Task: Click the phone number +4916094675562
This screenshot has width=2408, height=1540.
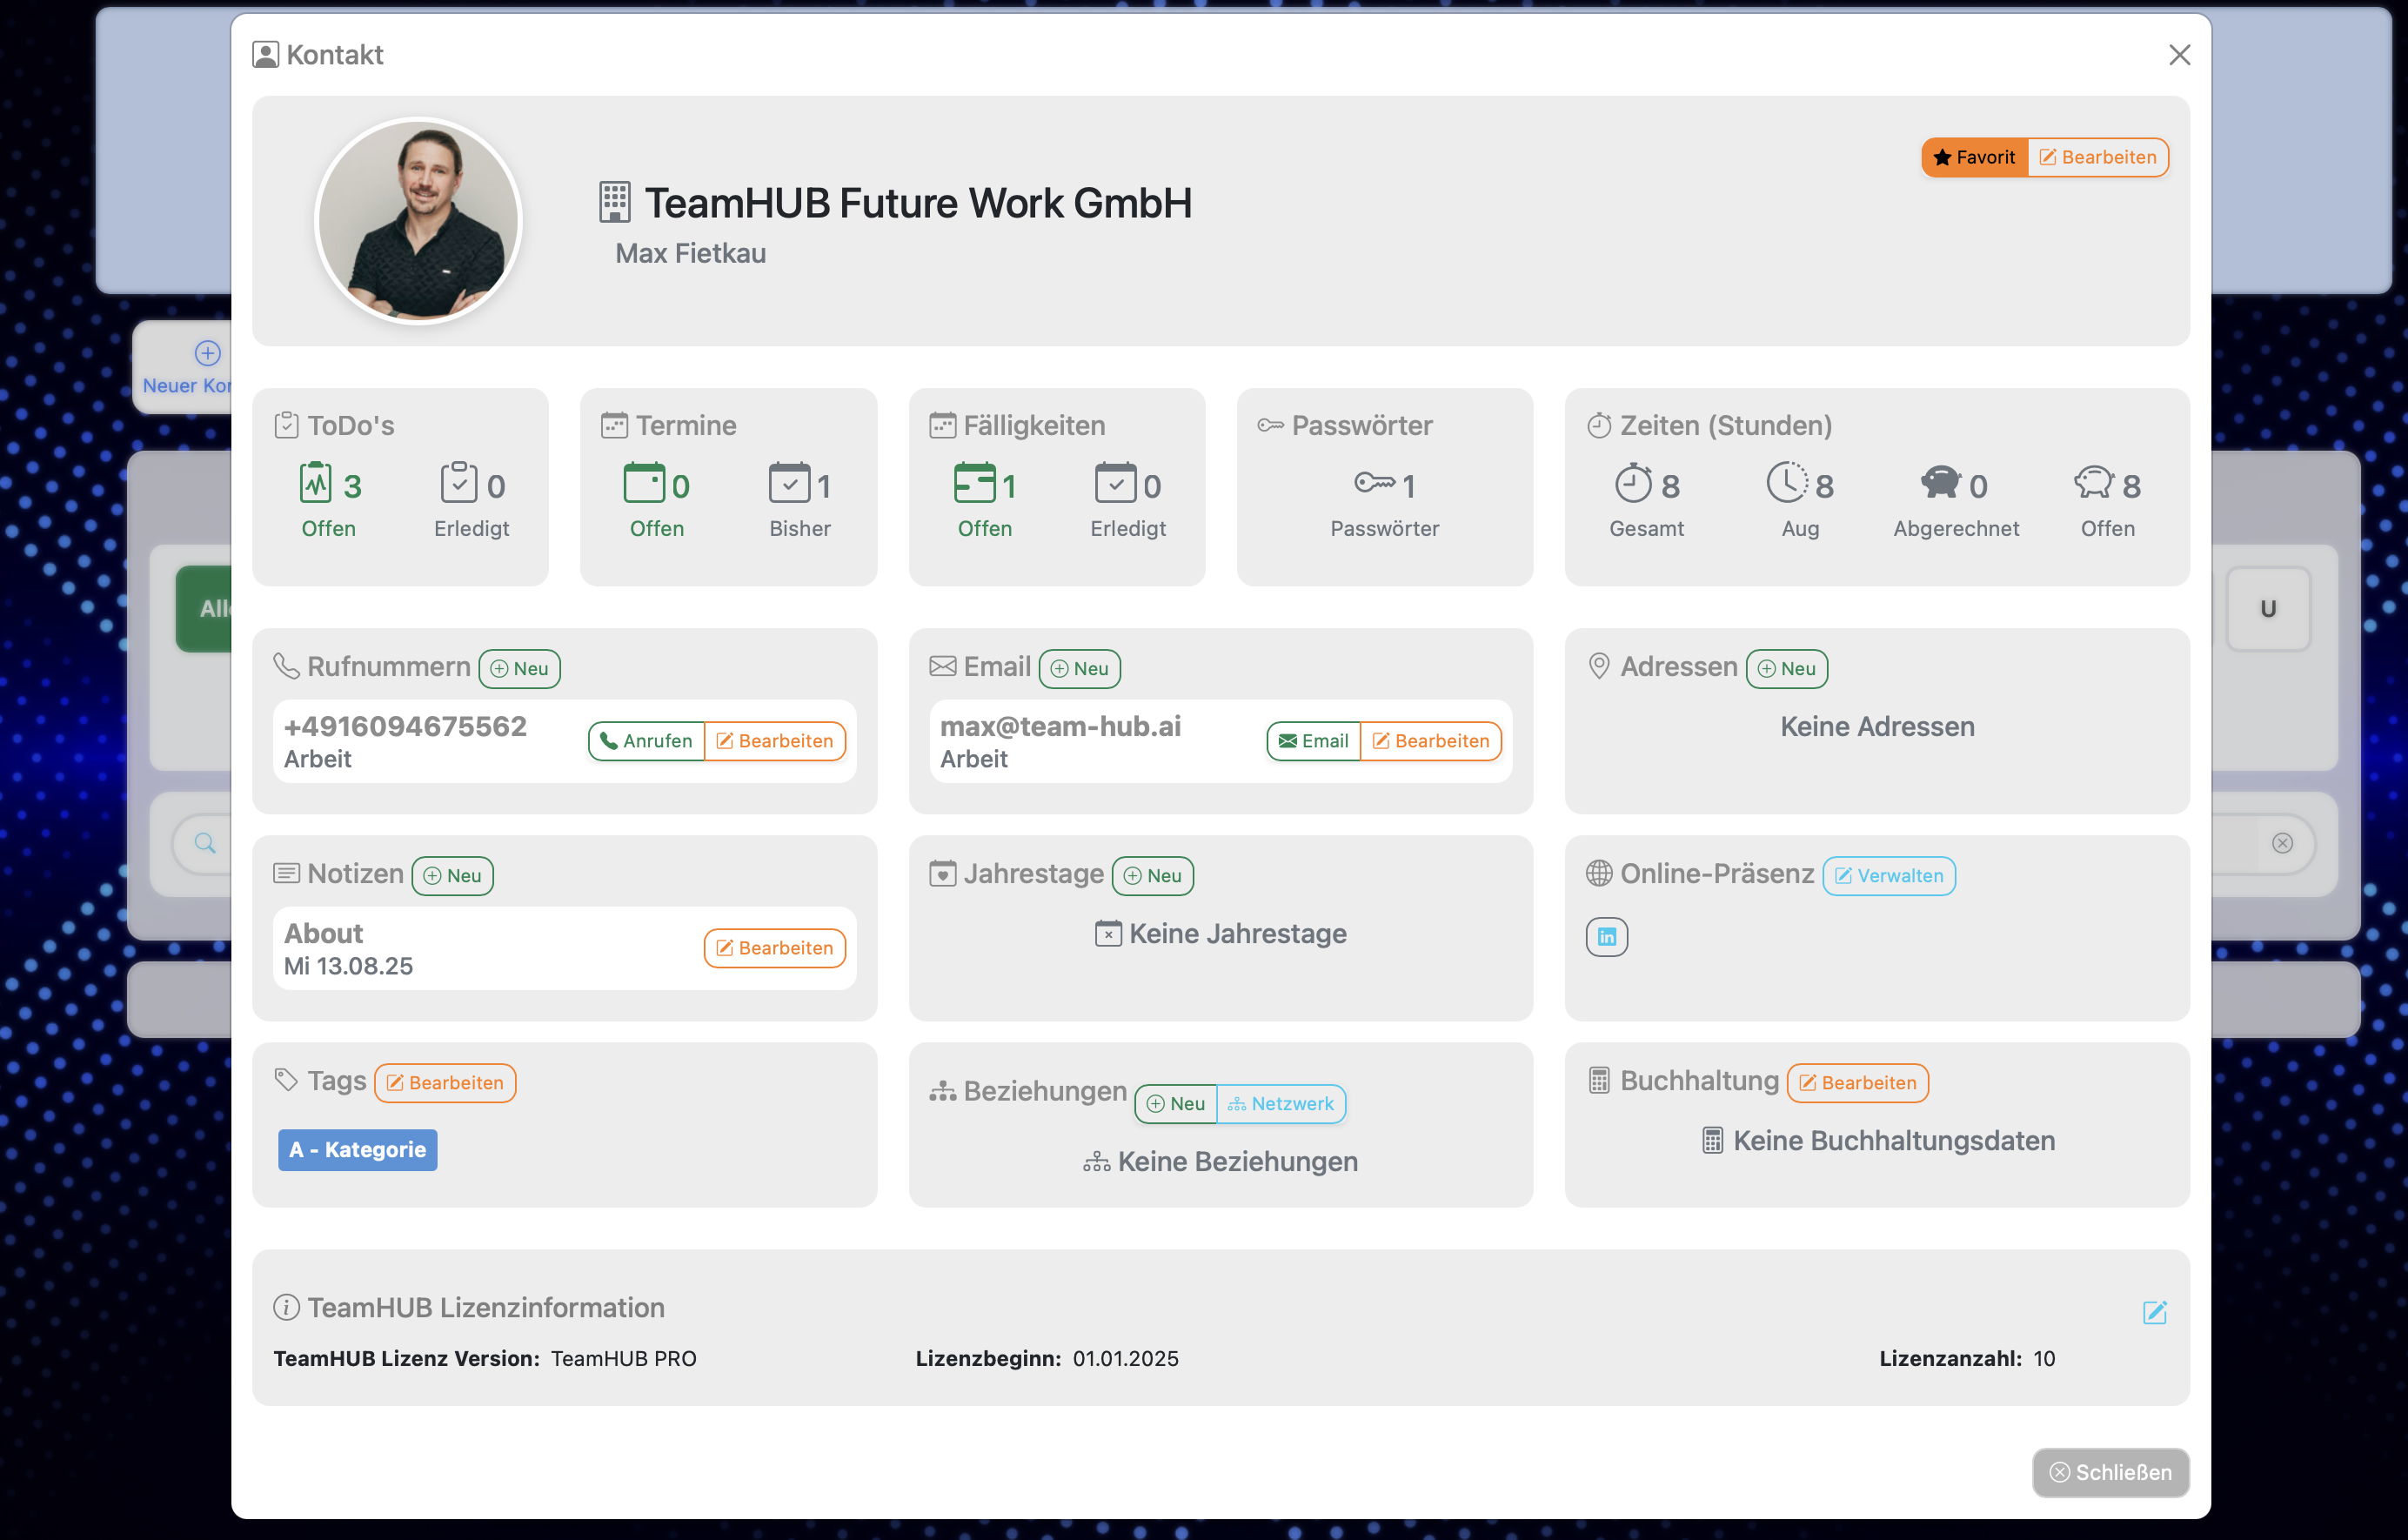Action: (405, 727)
